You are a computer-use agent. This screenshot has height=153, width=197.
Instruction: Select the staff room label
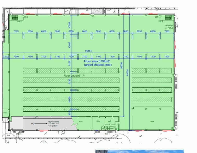click(109, 121)
